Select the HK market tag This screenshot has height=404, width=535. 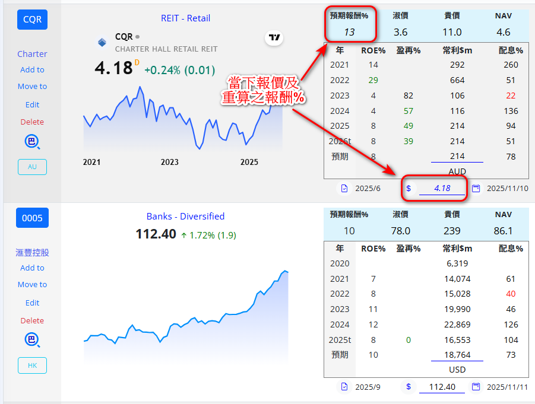click(x=32, y=365)
